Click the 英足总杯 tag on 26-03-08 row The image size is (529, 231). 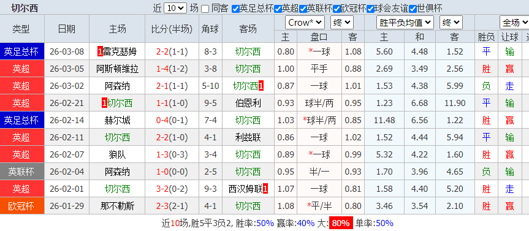(22, 51)
